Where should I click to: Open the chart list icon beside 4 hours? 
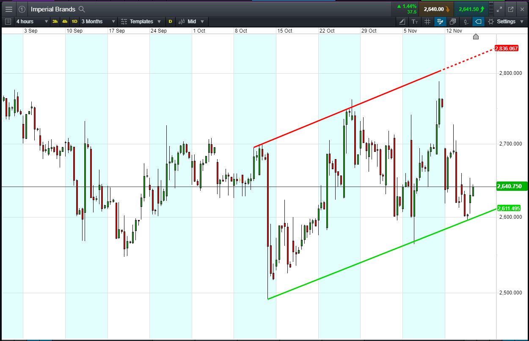pos(8,21)
